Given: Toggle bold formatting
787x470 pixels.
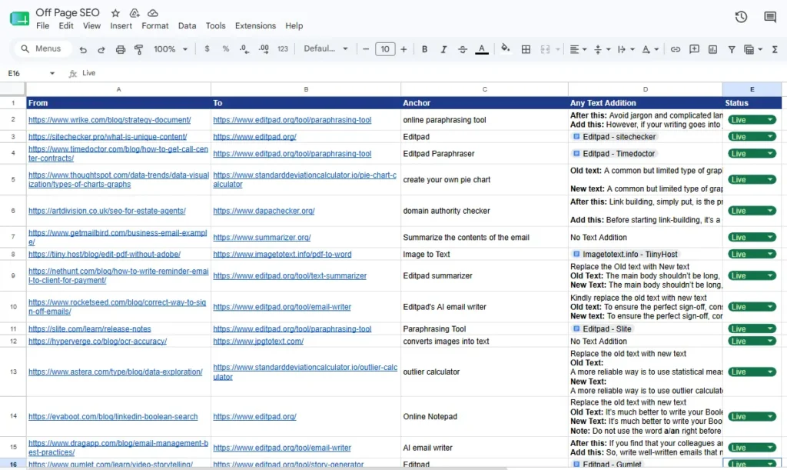Looking at the screenshot, I should pos(424,48).
